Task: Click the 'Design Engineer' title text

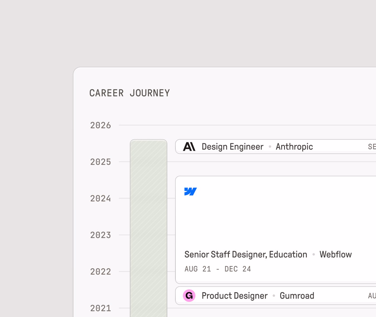Action: click(x=232, y=147)
